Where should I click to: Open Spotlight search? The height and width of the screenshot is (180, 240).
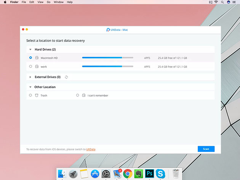tap(222, 2)
